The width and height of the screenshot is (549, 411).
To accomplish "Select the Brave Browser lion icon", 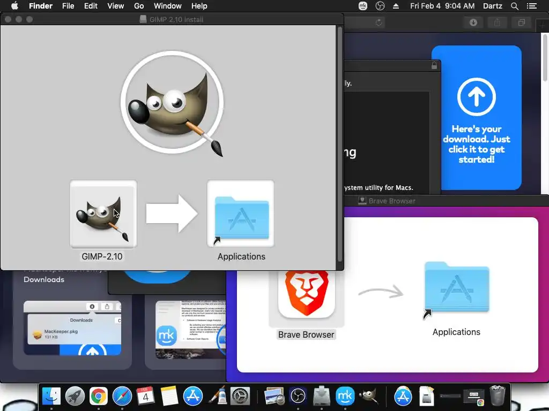I will point(306,293).
